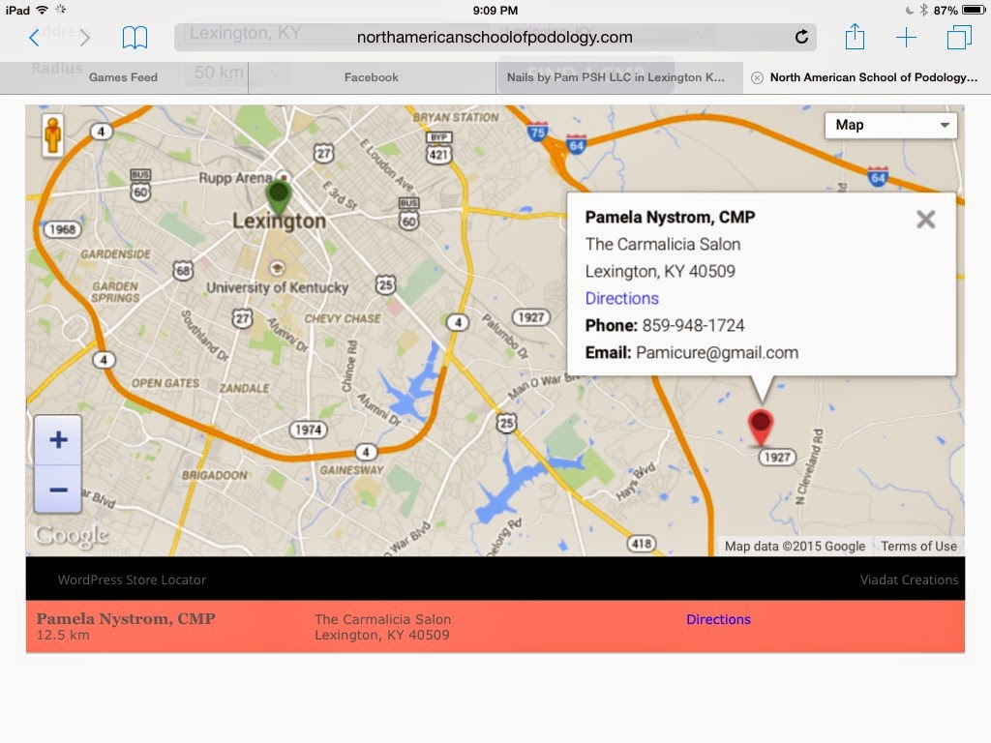Add a new tab with plus icon
The height and width of the screenshot is (743, 991).
(x=906, y=38)
